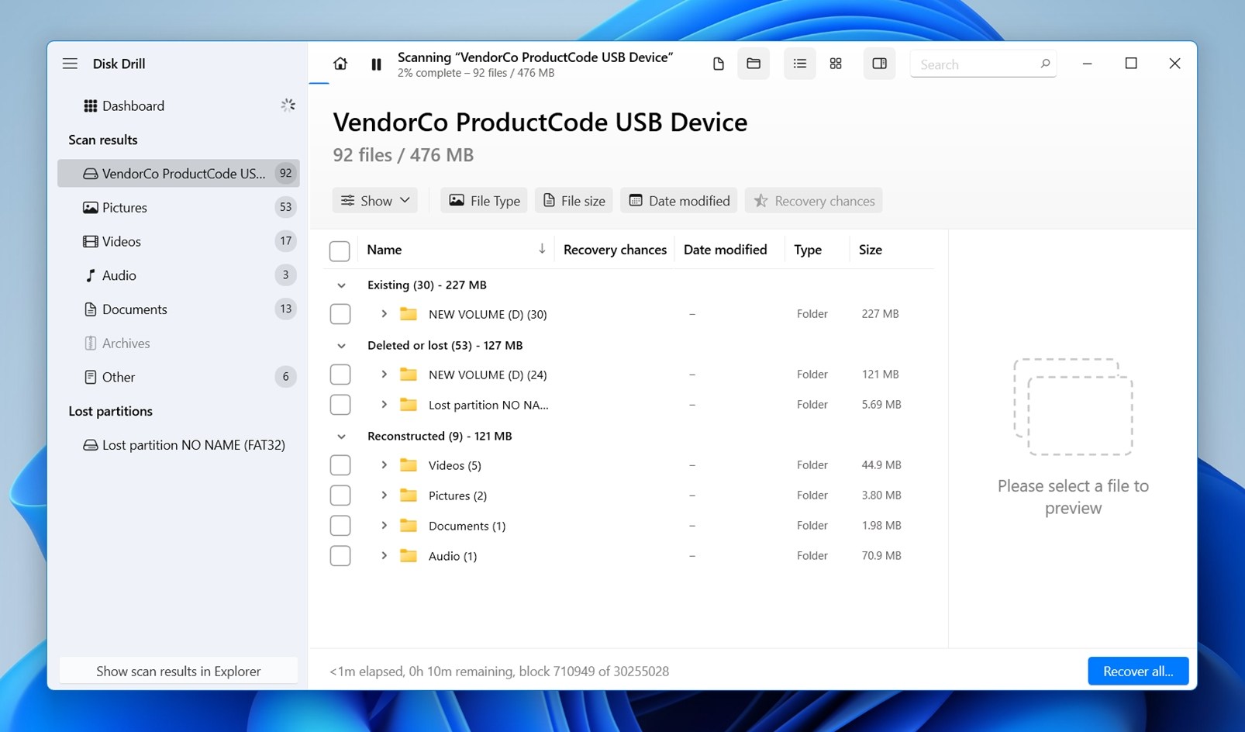The height and width of the screenshot is (732, 1245).
Task: Expand the Pictures (2) folder
Action: (384, 495)
